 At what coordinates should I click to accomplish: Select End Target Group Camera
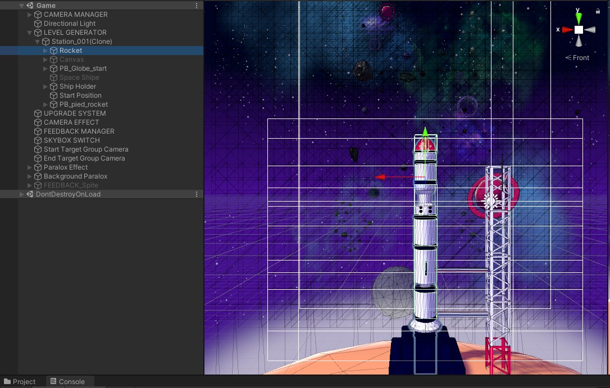click(84, 158)
